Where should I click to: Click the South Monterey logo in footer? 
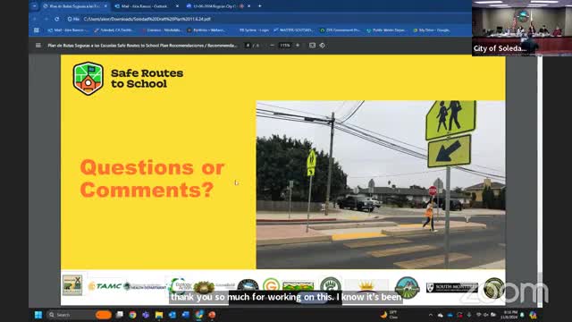tap(452, 287)
